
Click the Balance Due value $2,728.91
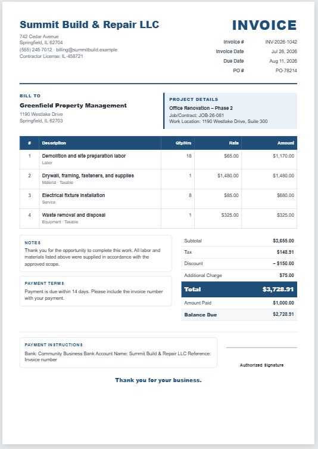coord(283,315)
